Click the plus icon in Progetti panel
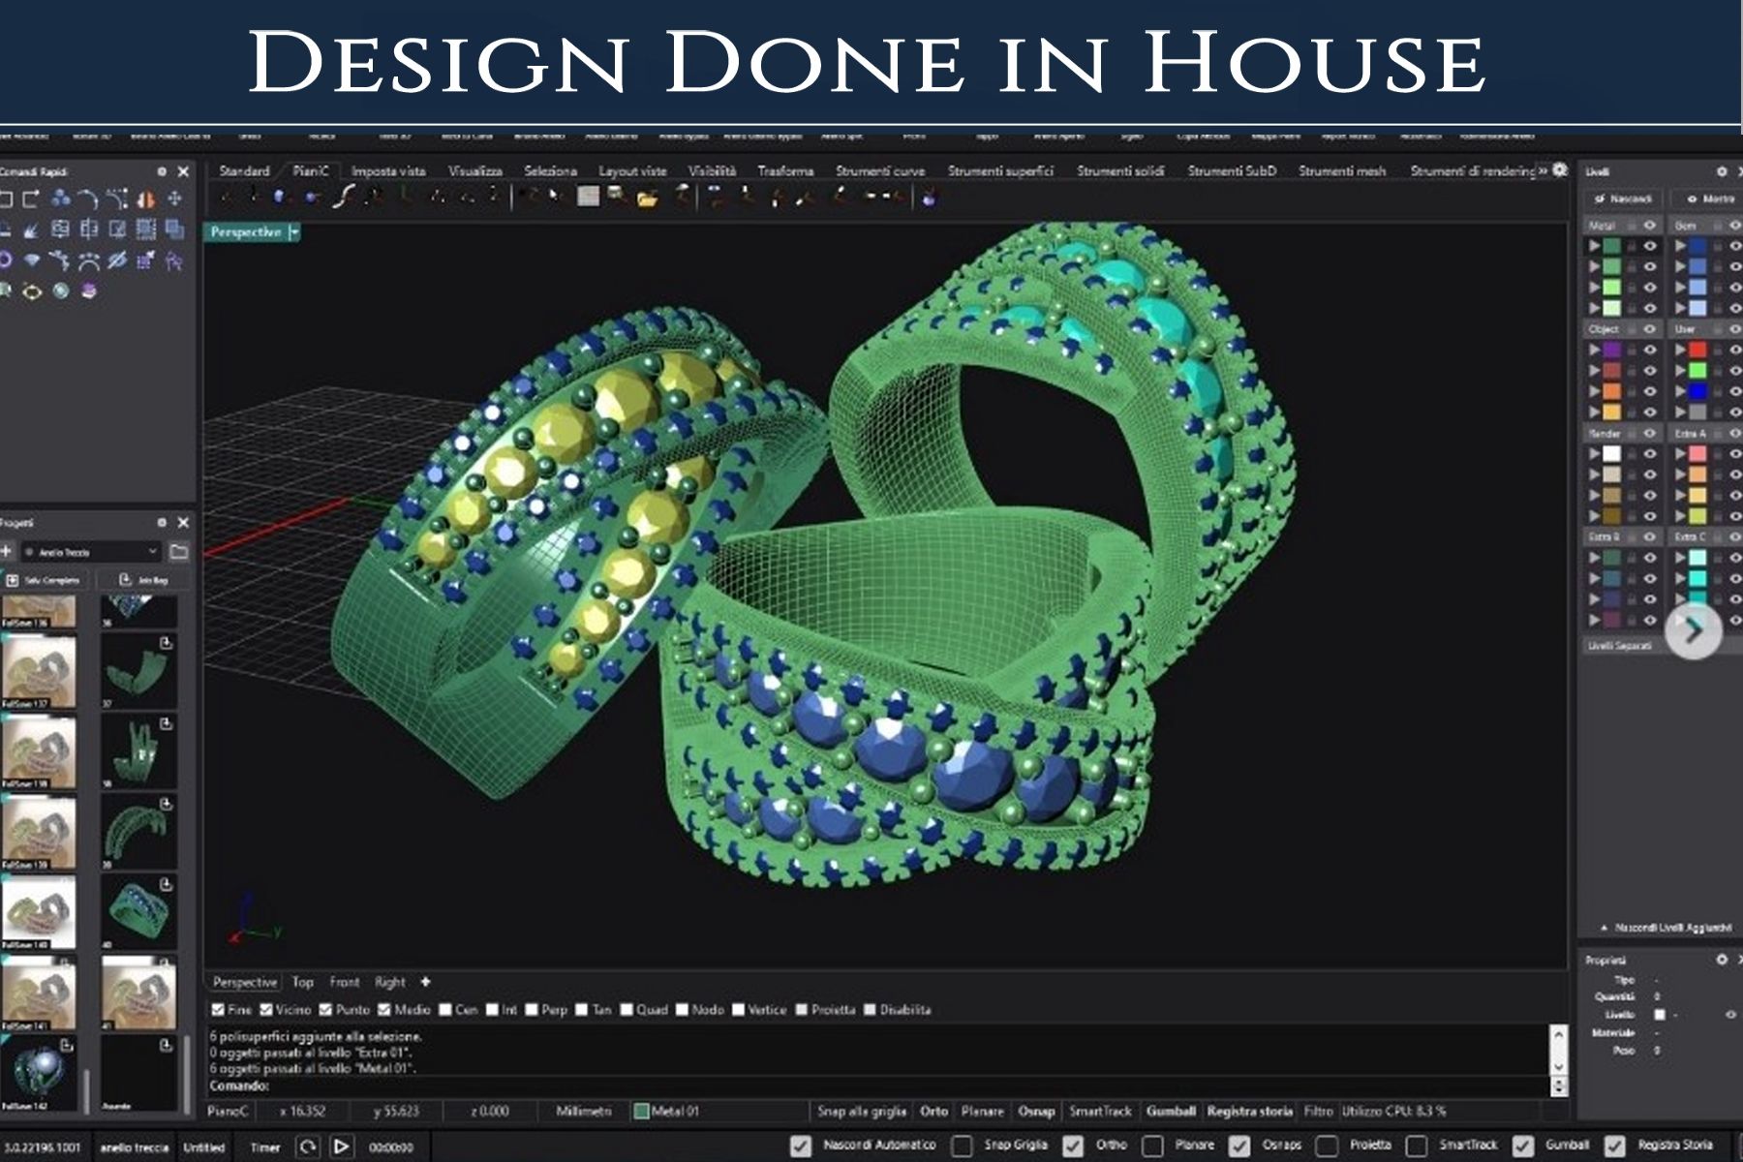 7,552
